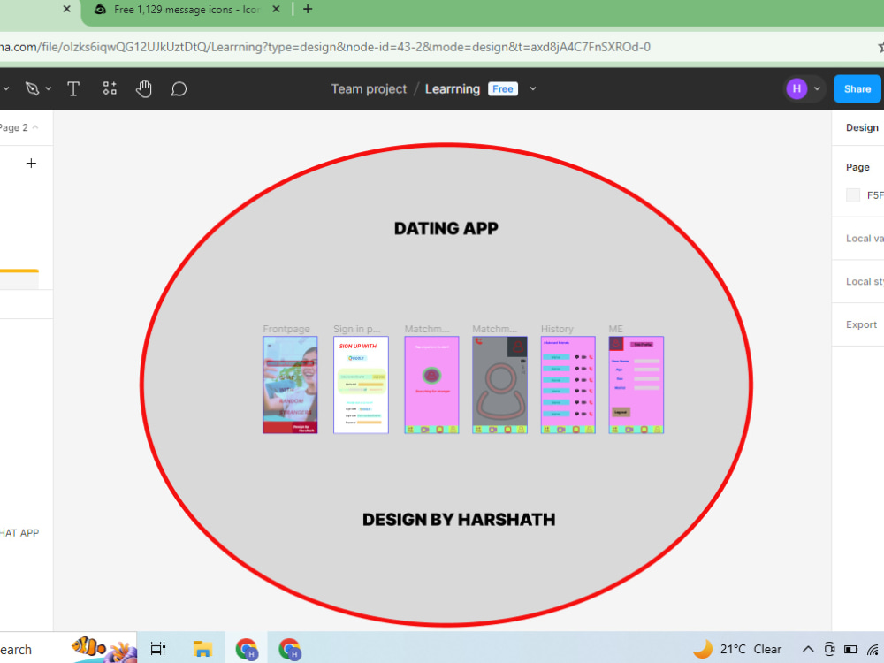Click the battery tray icon

(x=850, y=649)
